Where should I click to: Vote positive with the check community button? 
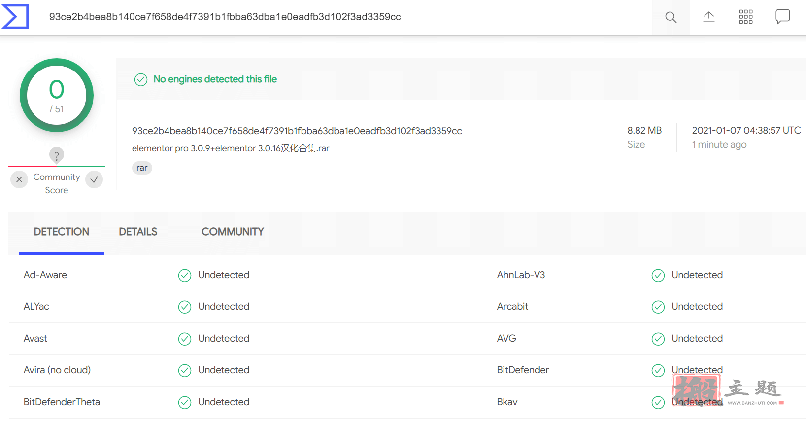click(x=94, y=179)
